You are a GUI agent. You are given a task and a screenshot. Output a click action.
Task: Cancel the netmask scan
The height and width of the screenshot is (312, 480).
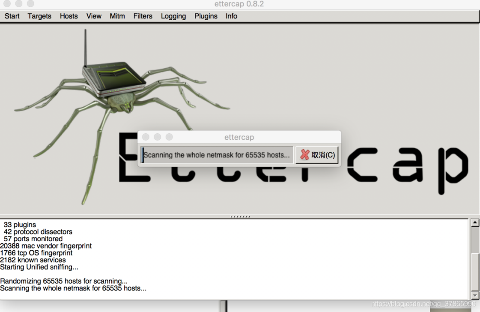[x=317, y=155]
